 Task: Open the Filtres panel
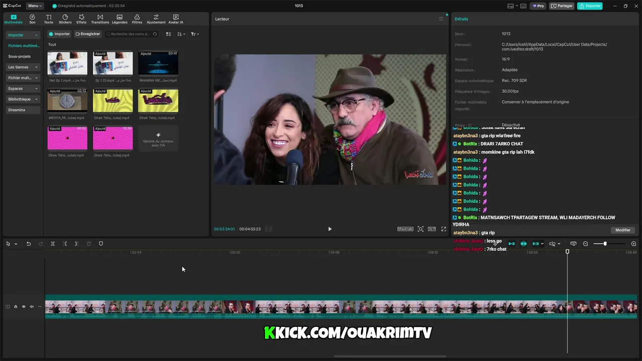137,19
